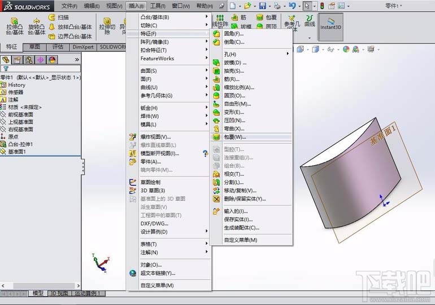Expand the 参考几何体(G) submenu
The width and height of the screenshot is (435, 305).
pos(169,96)
